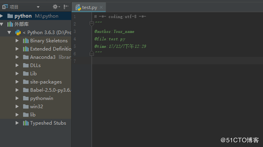The width and height of the screenshot is (263, 147).
Task: Click the site-packages folder icon
Action: (26, 82)
